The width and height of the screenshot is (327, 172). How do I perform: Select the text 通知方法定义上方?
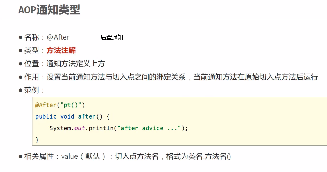point(76,64)
